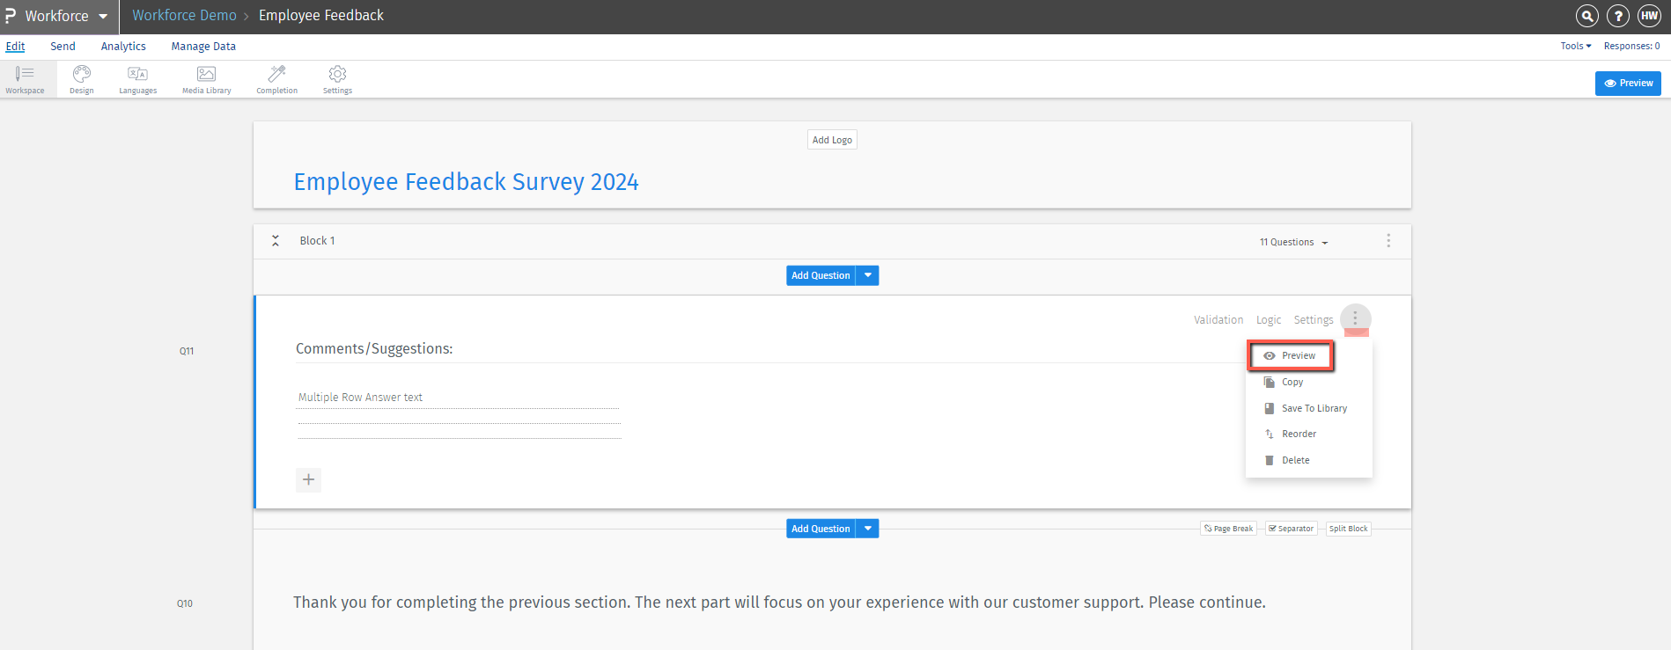Screen dimensions: 1671x650
Task: Open the Workspace toolbar icon
Action: pos(25,79)
